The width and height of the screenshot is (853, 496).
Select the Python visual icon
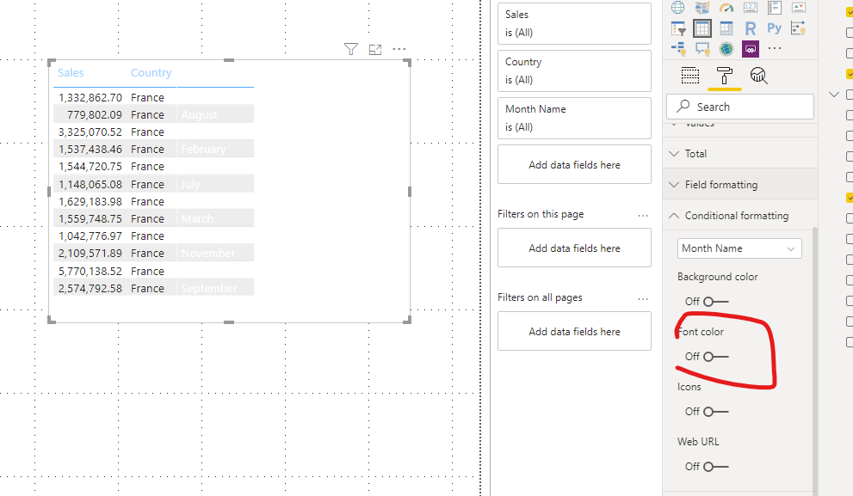point(774,28)
